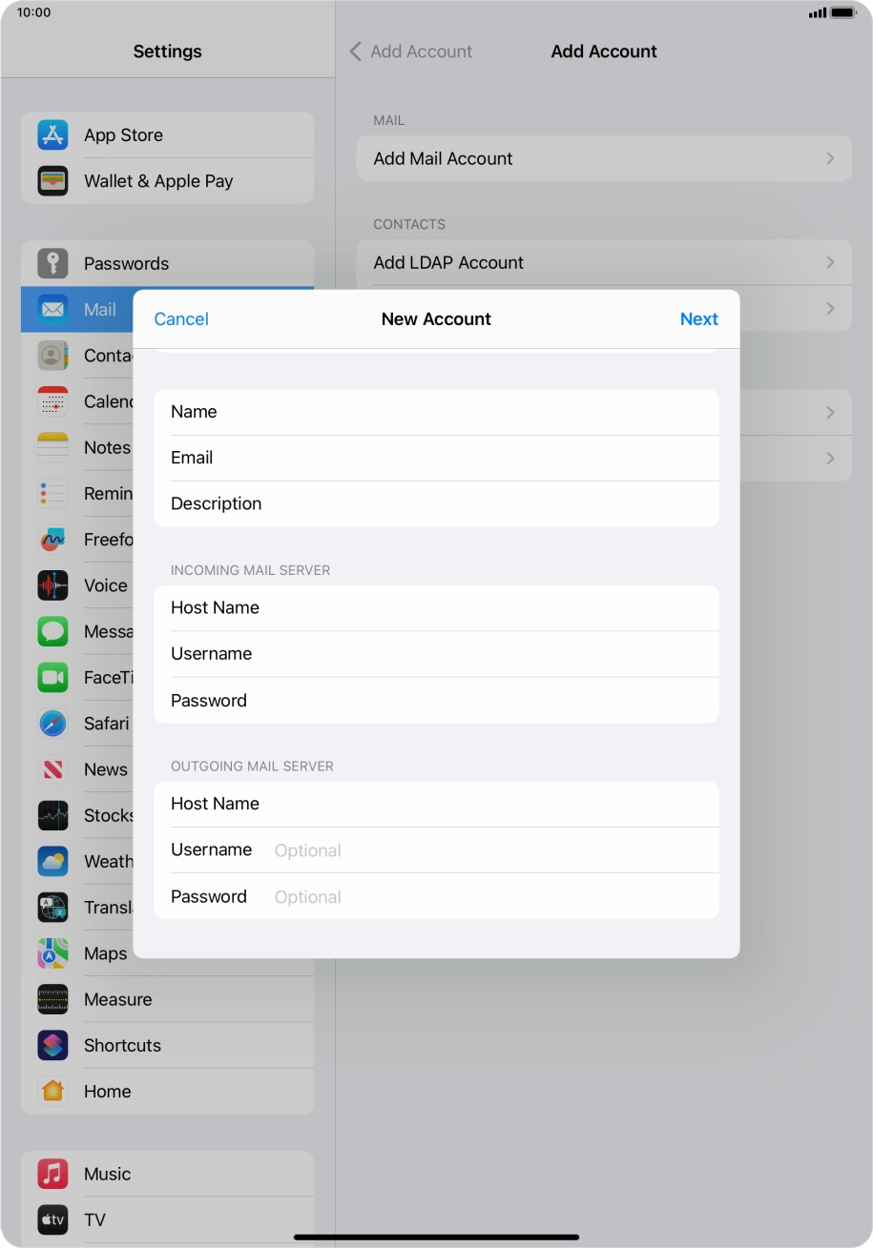Select the Measure icon
The height and width of the screenshot is (1248, 873).
click(x=52, y=999)
